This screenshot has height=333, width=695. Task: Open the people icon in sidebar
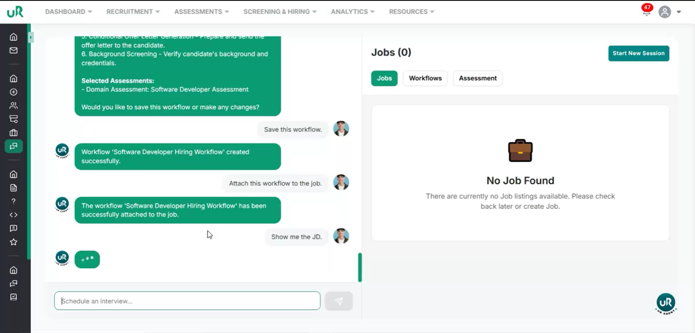pyautogui.click(x=14, y=106)
